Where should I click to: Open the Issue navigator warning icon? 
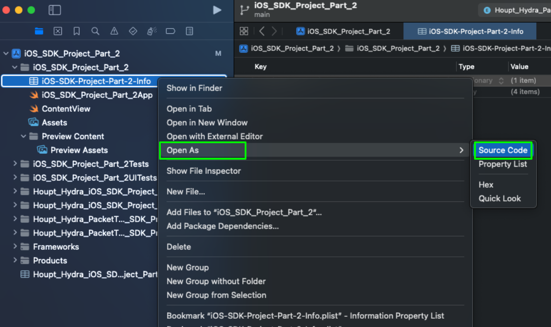114,31
